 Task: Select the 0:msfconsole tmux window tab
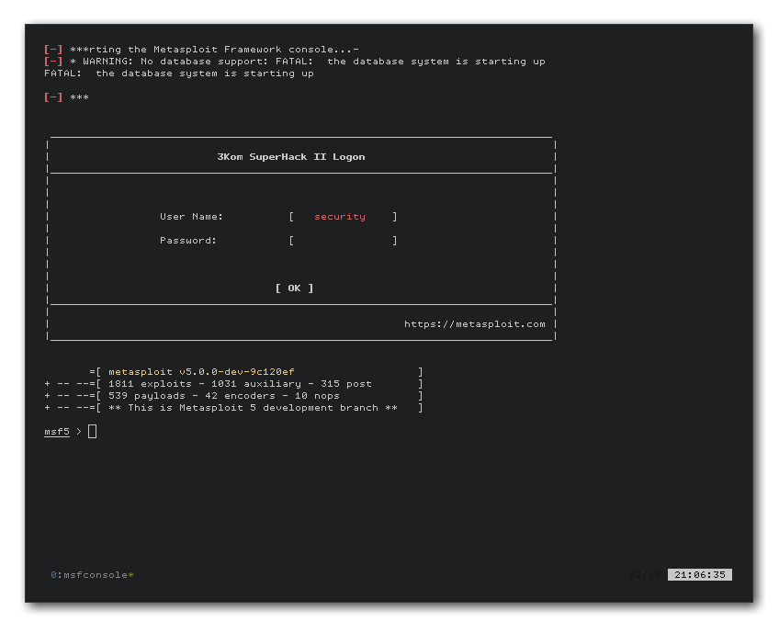92,575
